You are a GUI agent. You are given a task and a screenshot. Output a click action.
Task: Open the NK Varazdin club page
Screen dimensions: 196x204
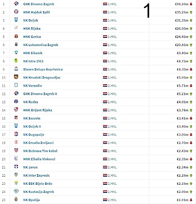point(32,86)
